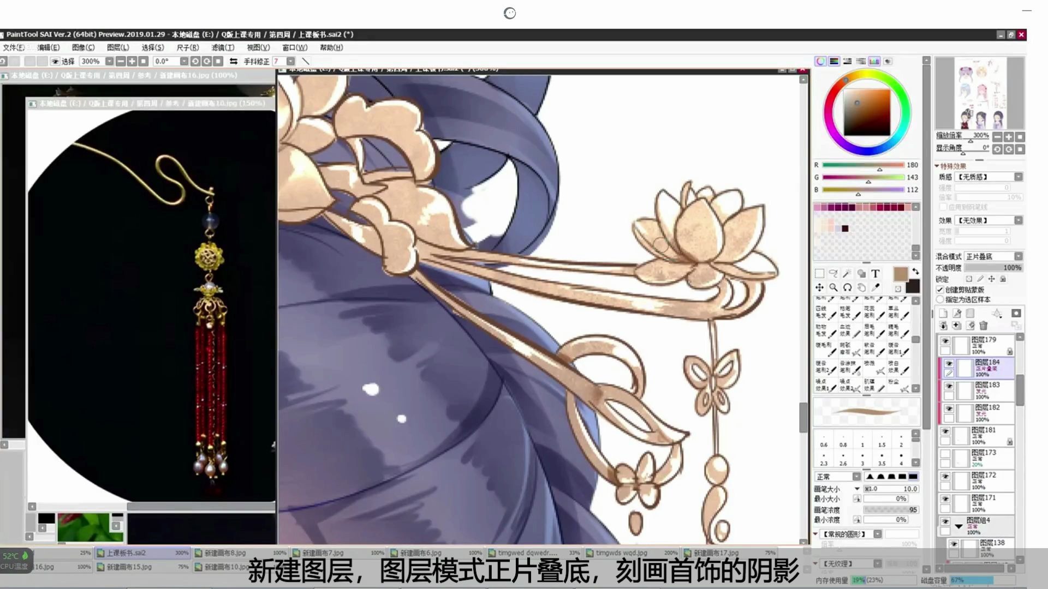Open the rotation angle dropdown in toolbar
The width and height of the screenshot is (1048, 589).
tap(184, 61)
